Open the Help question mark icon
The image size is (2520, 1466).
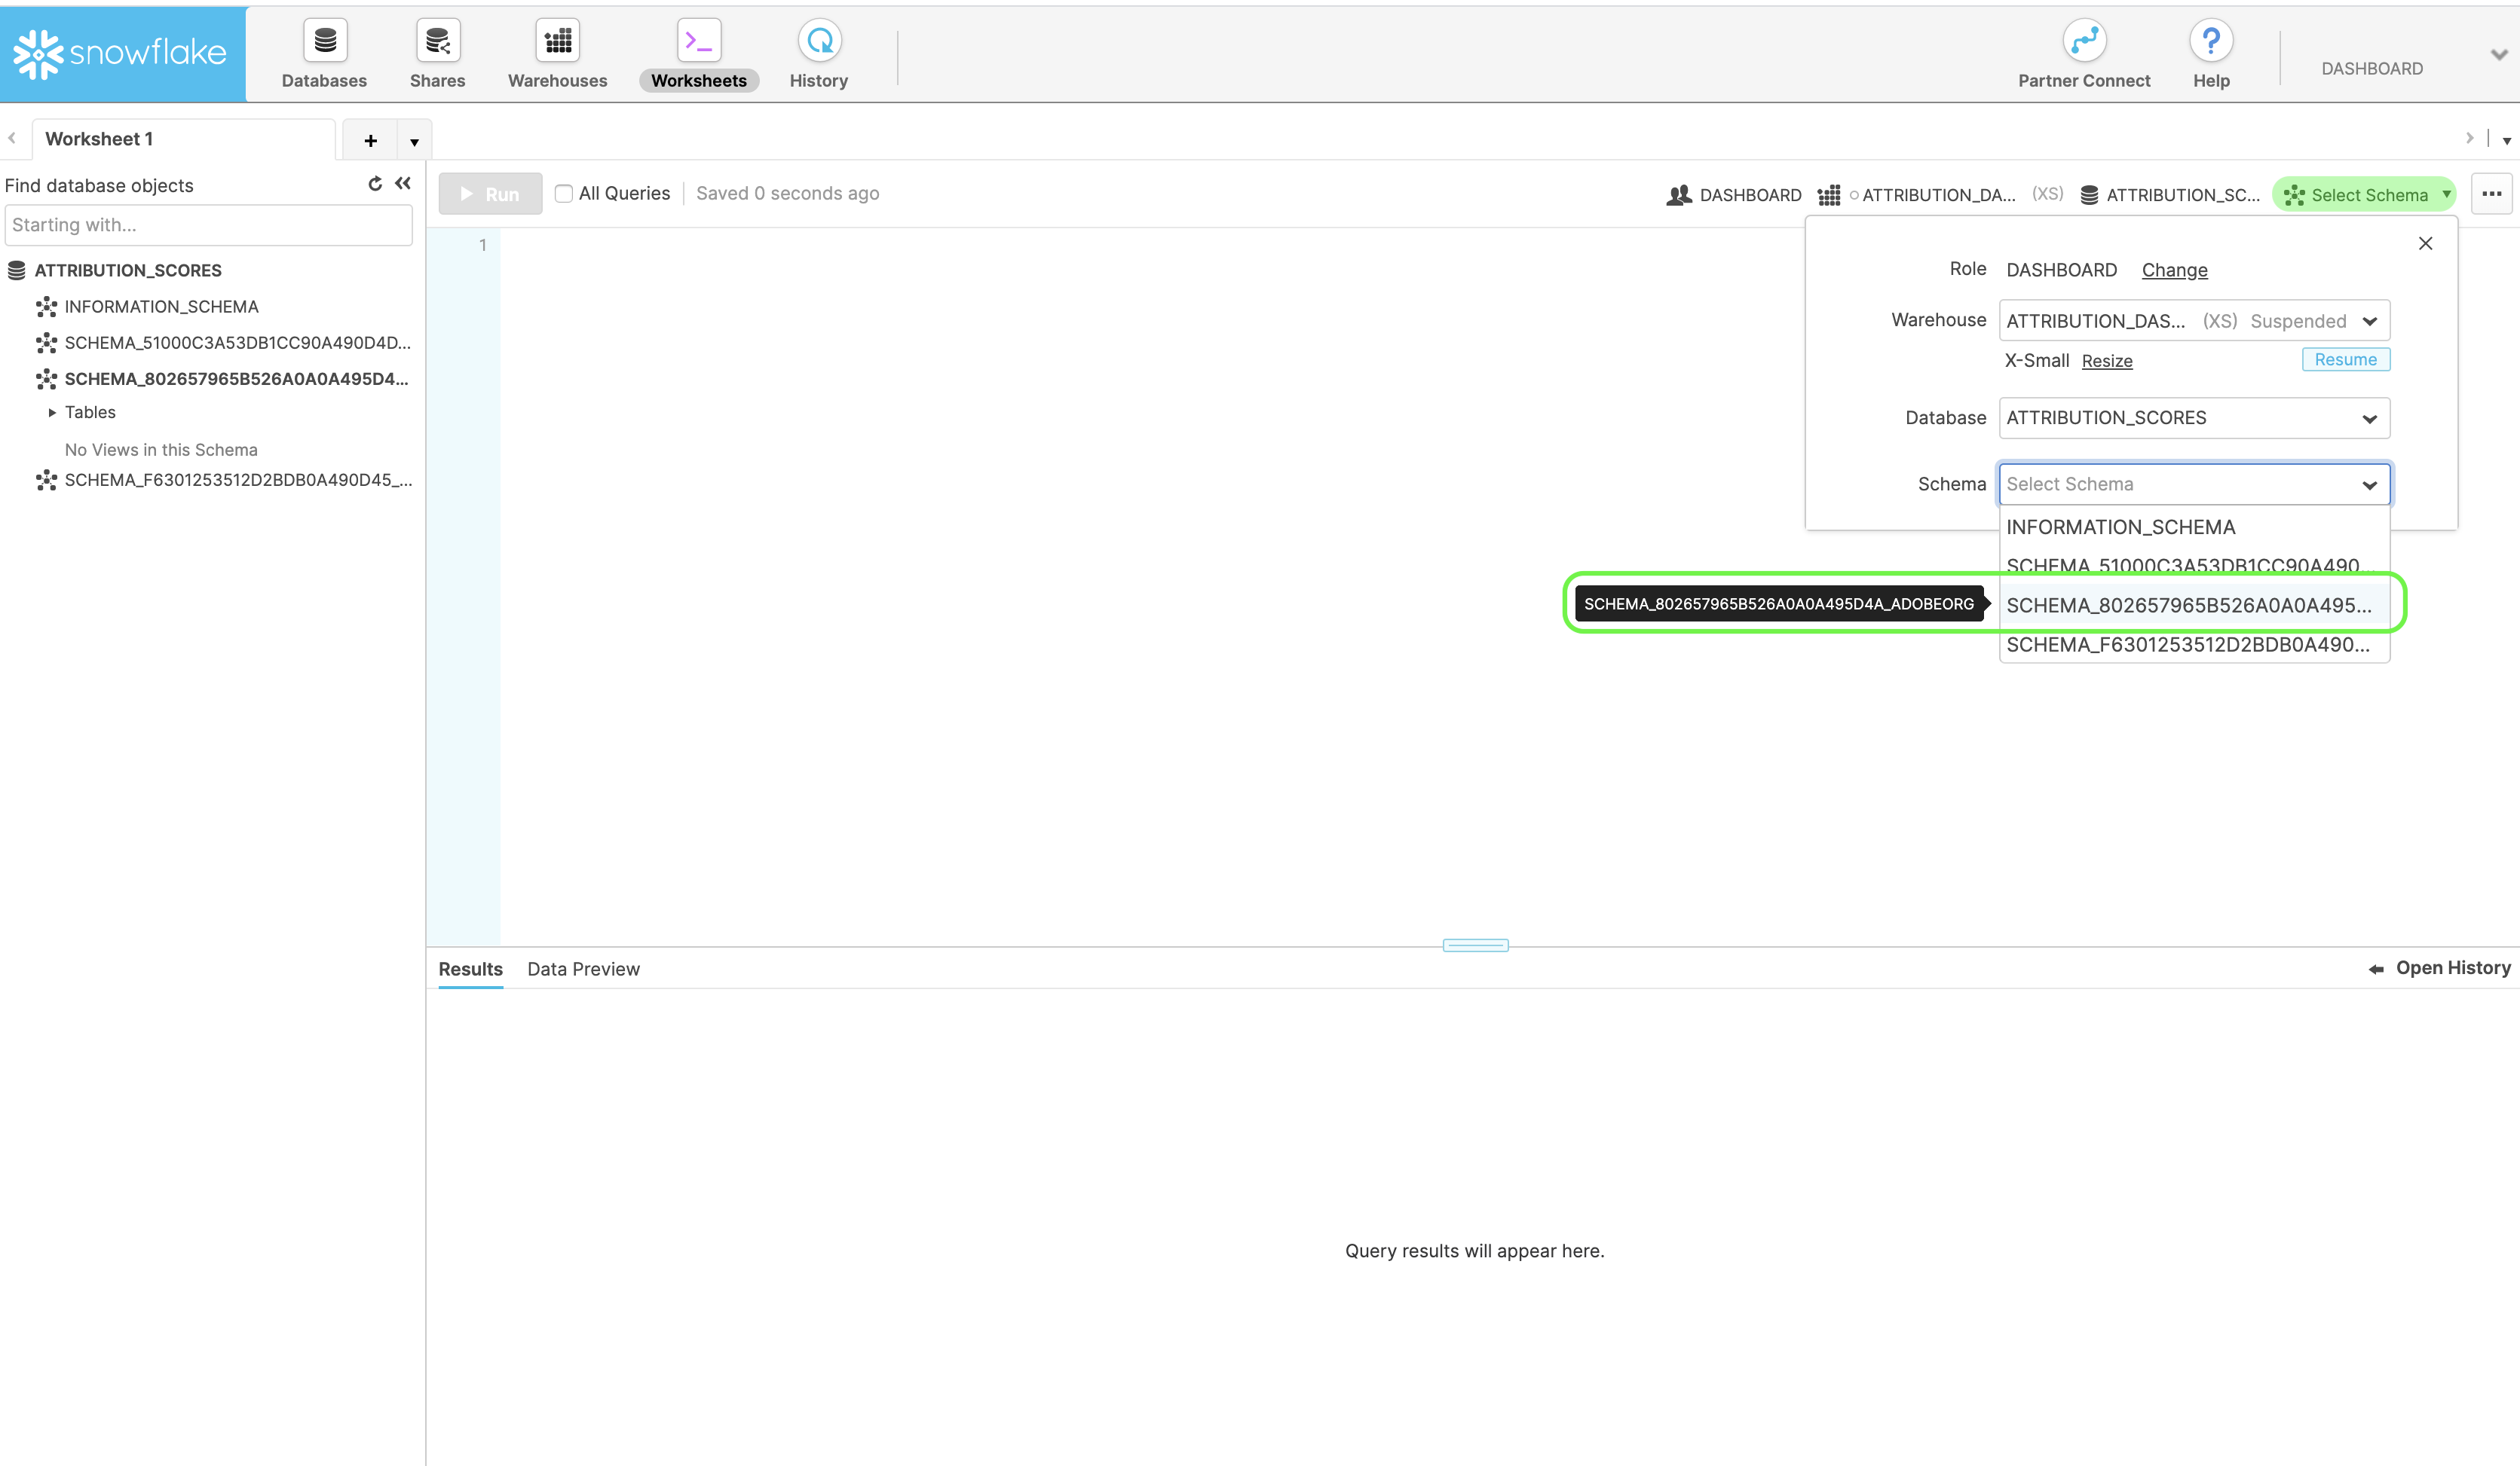[2210, 41]
